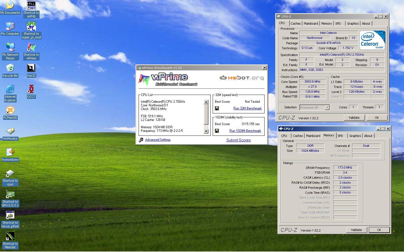
Task: Select the Shortcut to cpuz icon
Action: click(10, 177)
